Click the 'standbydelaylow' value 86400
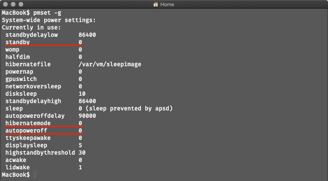 pos(87,34)
